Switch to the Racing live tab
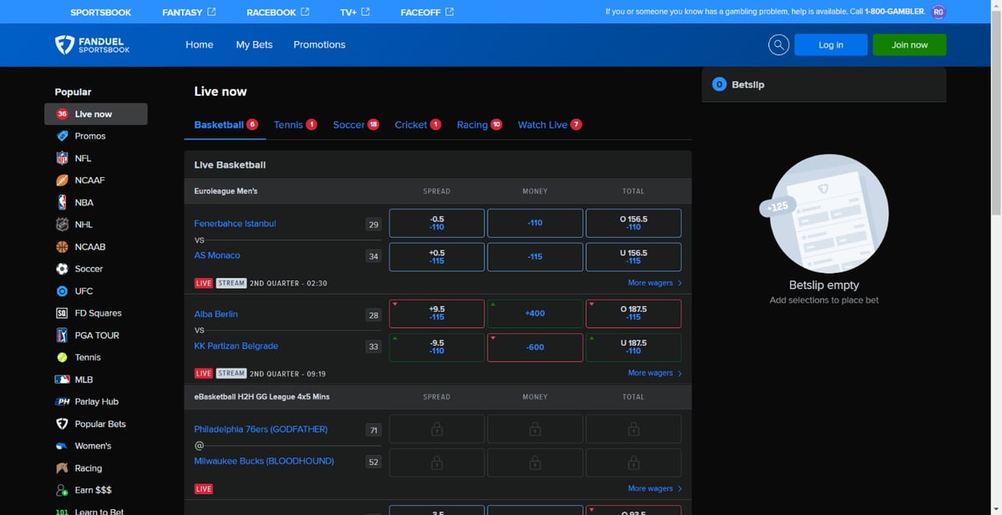Image resolution: width=1002 pixels, height=515 pixels. pyautogui.click(x=479, y=125)
